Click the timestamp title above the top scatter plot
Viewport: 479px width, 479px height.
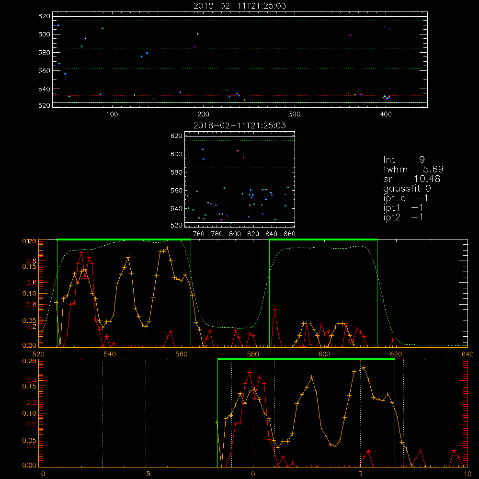coord(240,6)
